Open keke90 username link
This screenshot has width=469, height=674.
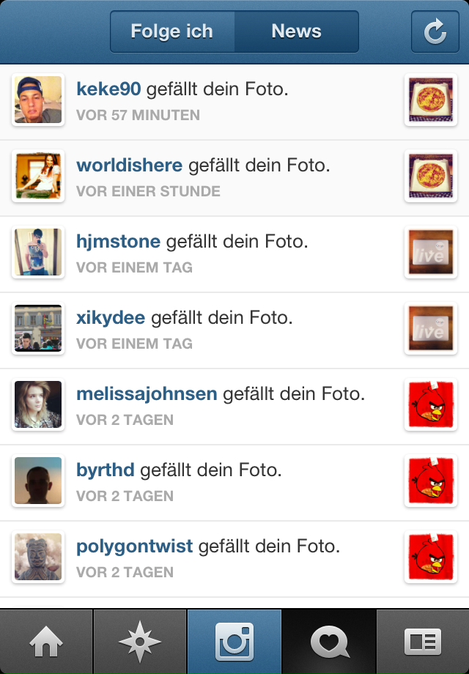tap(108, 89)
